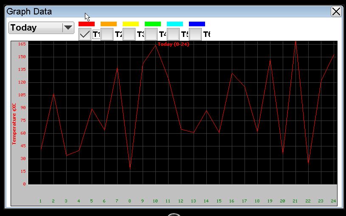Tick the T3 series checkbox
The height and width of the screenshot is (216, 346).
[x=129, y=34]
